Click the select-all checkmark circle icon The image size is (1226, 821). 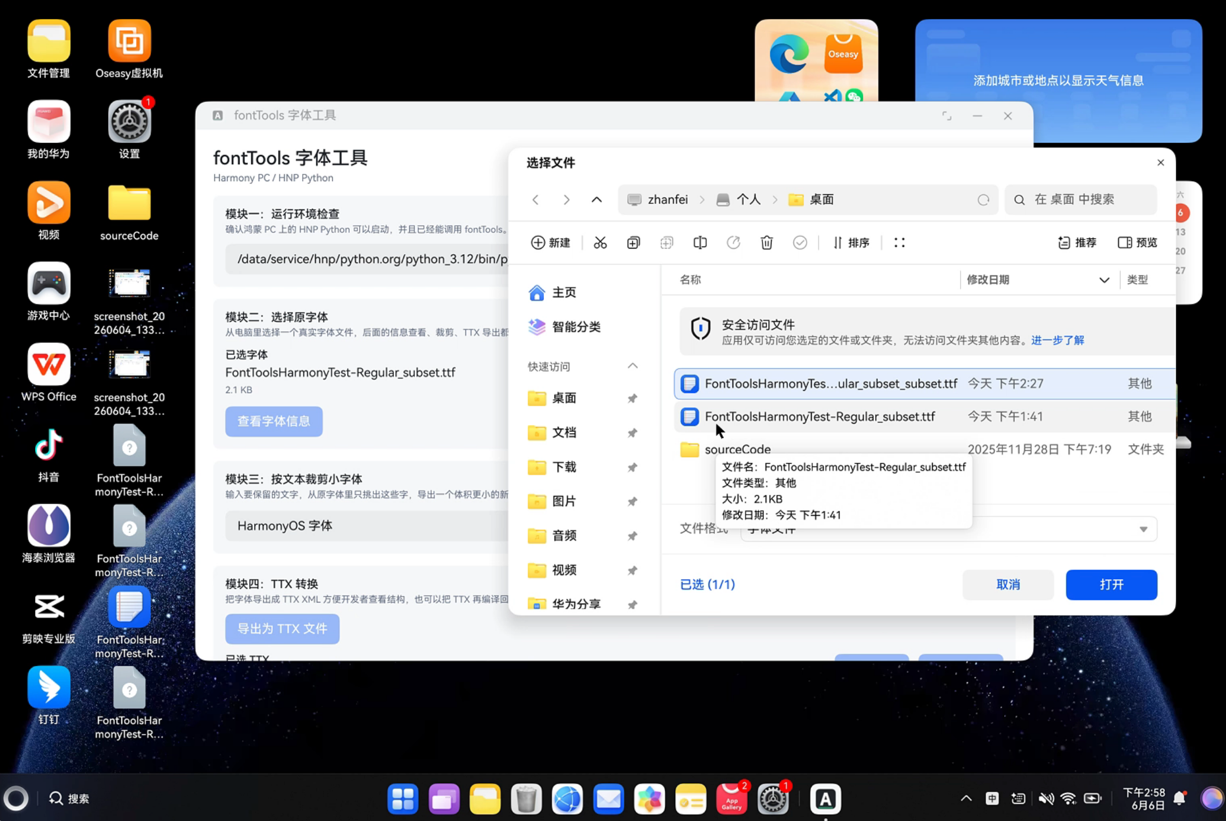click(800, 243)
